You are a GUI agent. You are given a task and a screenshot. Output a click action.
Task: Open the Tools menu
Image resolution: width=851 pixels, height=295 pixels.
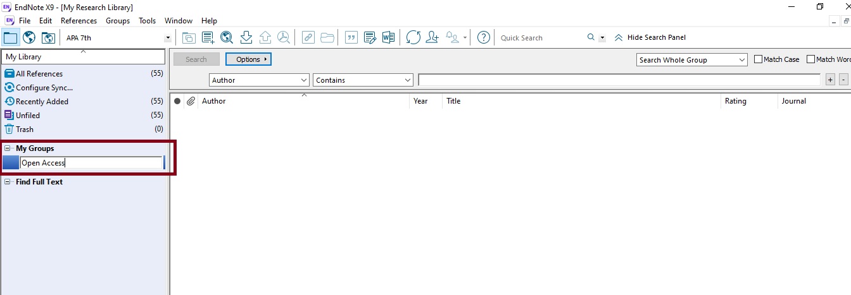pyautogui.click(x=148, y=21)
